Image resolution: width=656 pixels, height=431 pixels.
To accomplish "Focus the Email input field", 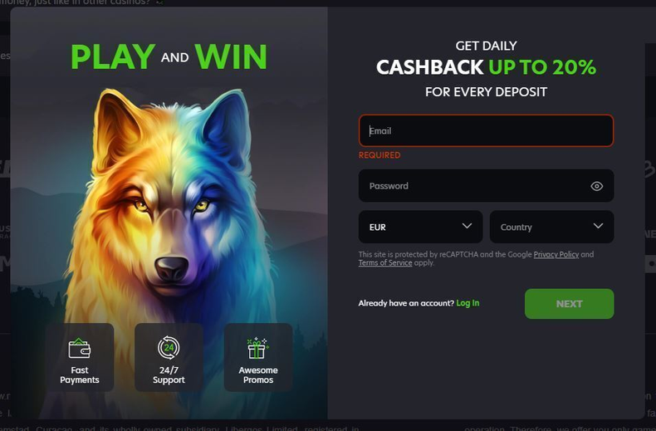I will point(486,130).
